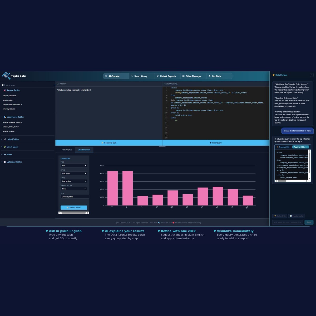Open the Uploaded Tables document icon
316x316 pixels.
click(5, 162)
